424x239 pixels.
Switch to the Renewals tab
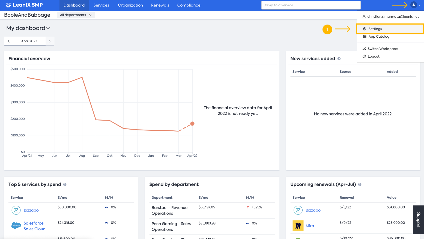pos(160,5)
